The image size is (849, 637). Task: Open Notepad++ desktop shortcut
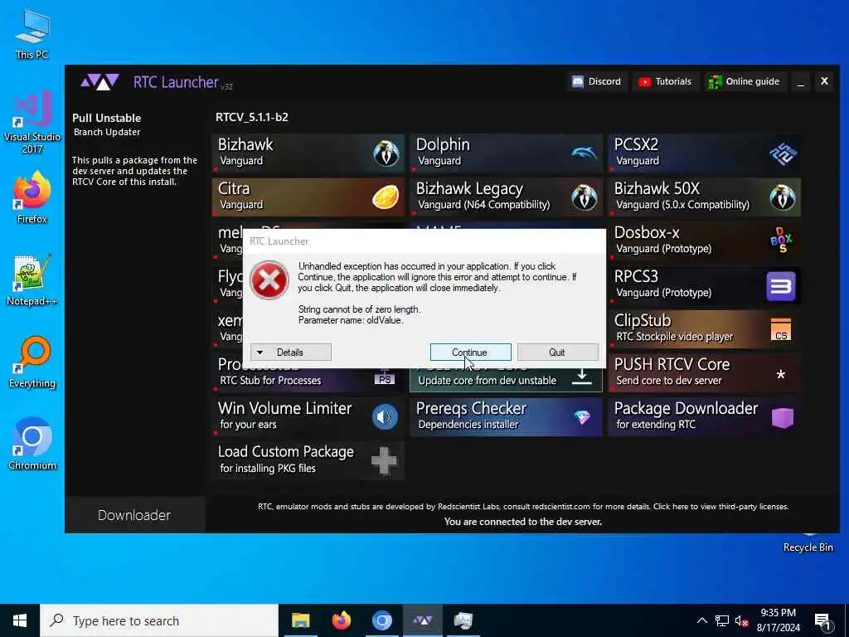[x=32, y=280]
